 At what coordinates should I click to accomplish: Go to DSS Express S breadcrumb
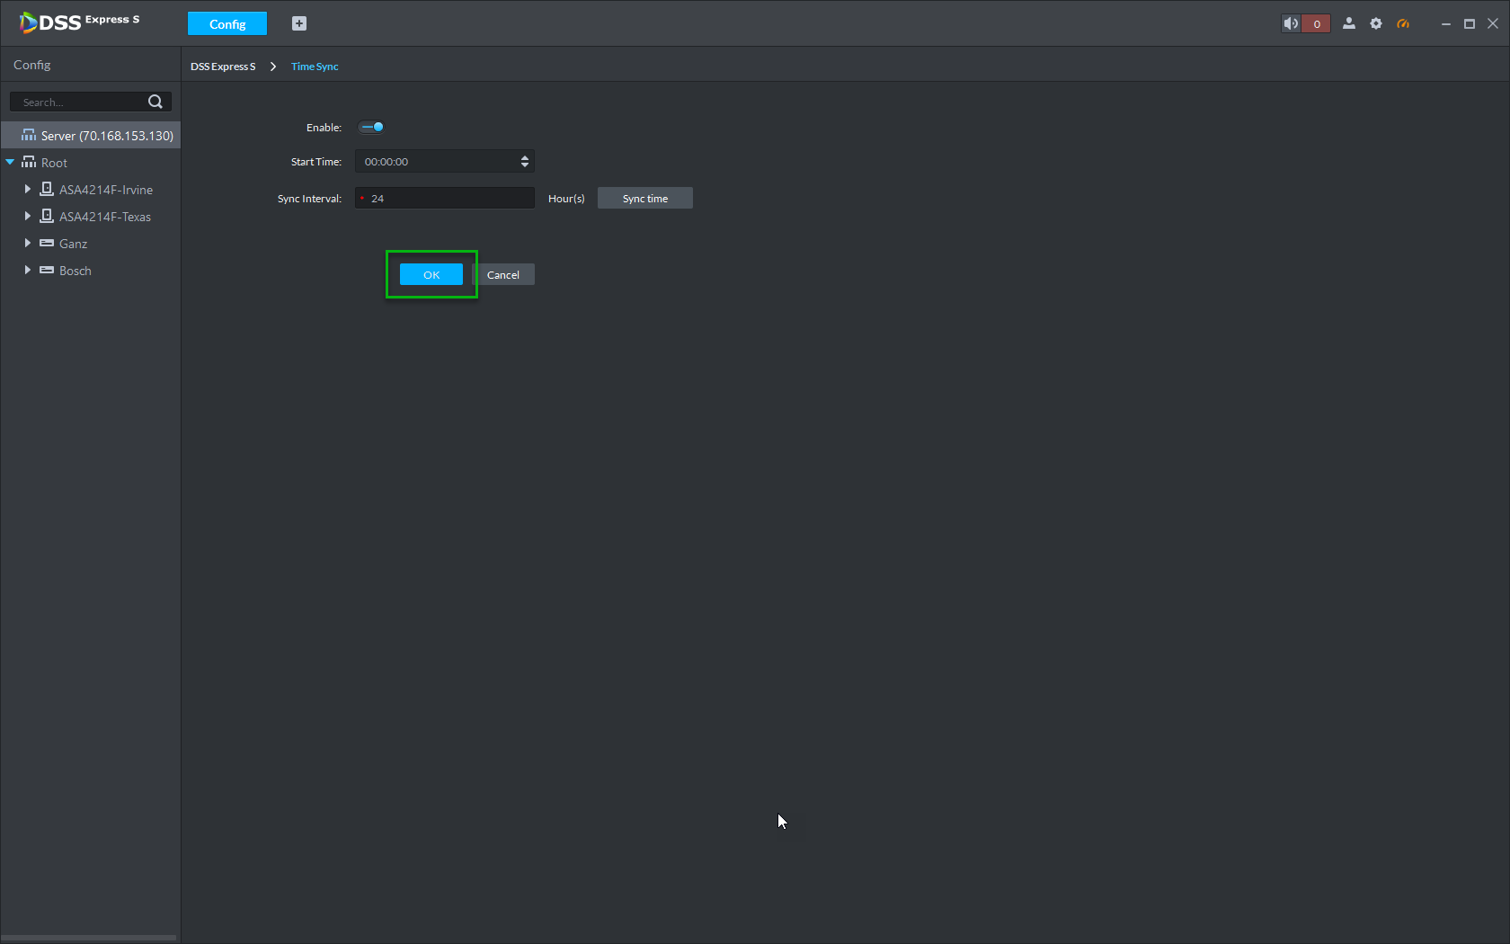(x=223, y=67)
